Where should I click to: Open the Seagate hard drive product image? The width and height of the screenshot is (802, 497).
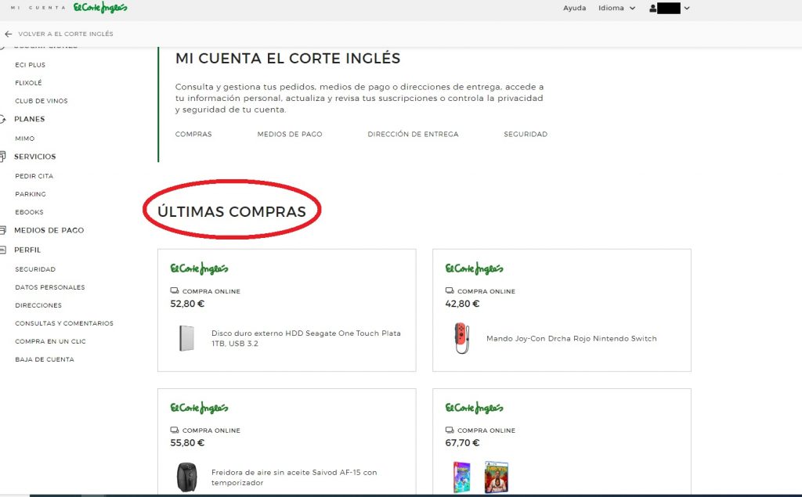point(186,338)
